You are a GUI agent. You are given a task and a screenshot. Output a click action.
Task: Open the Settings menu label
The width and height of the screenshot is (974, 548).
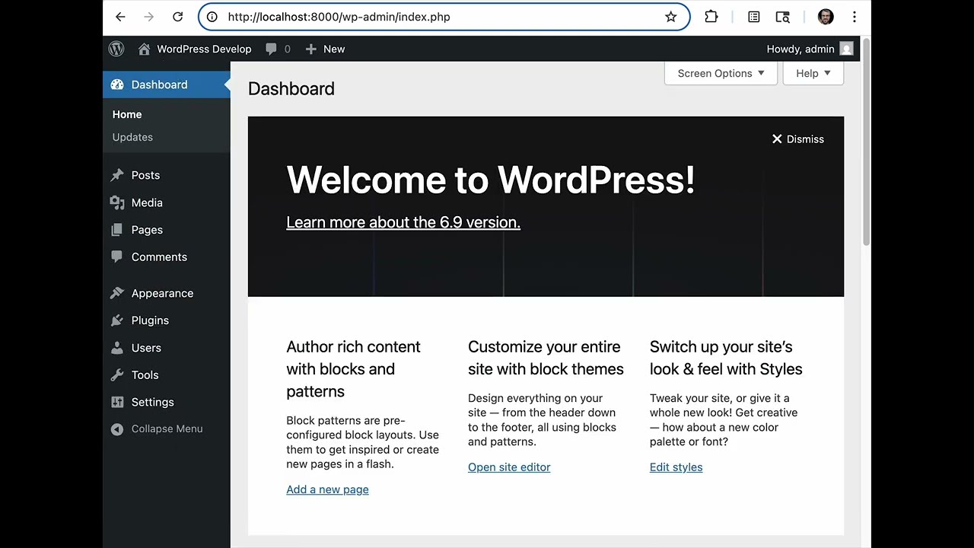[152, 402]
